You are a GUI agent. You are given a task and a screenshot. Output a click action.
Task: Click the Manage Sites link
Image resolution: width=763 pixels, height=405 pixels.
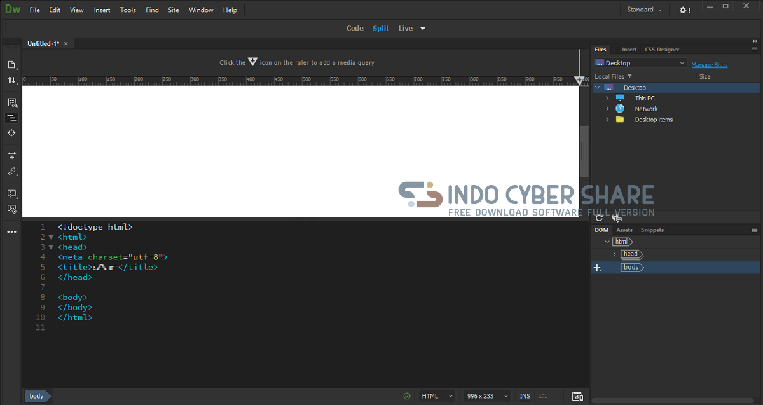tap(709, 65)
